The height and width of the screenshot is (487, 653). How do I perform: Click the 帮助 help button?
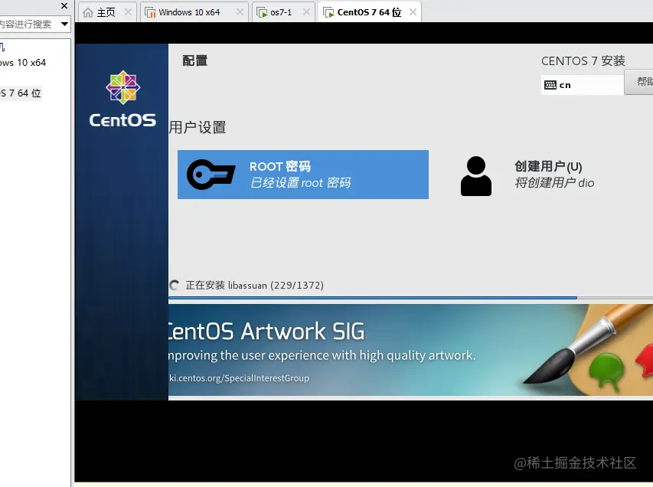point(639,82)
